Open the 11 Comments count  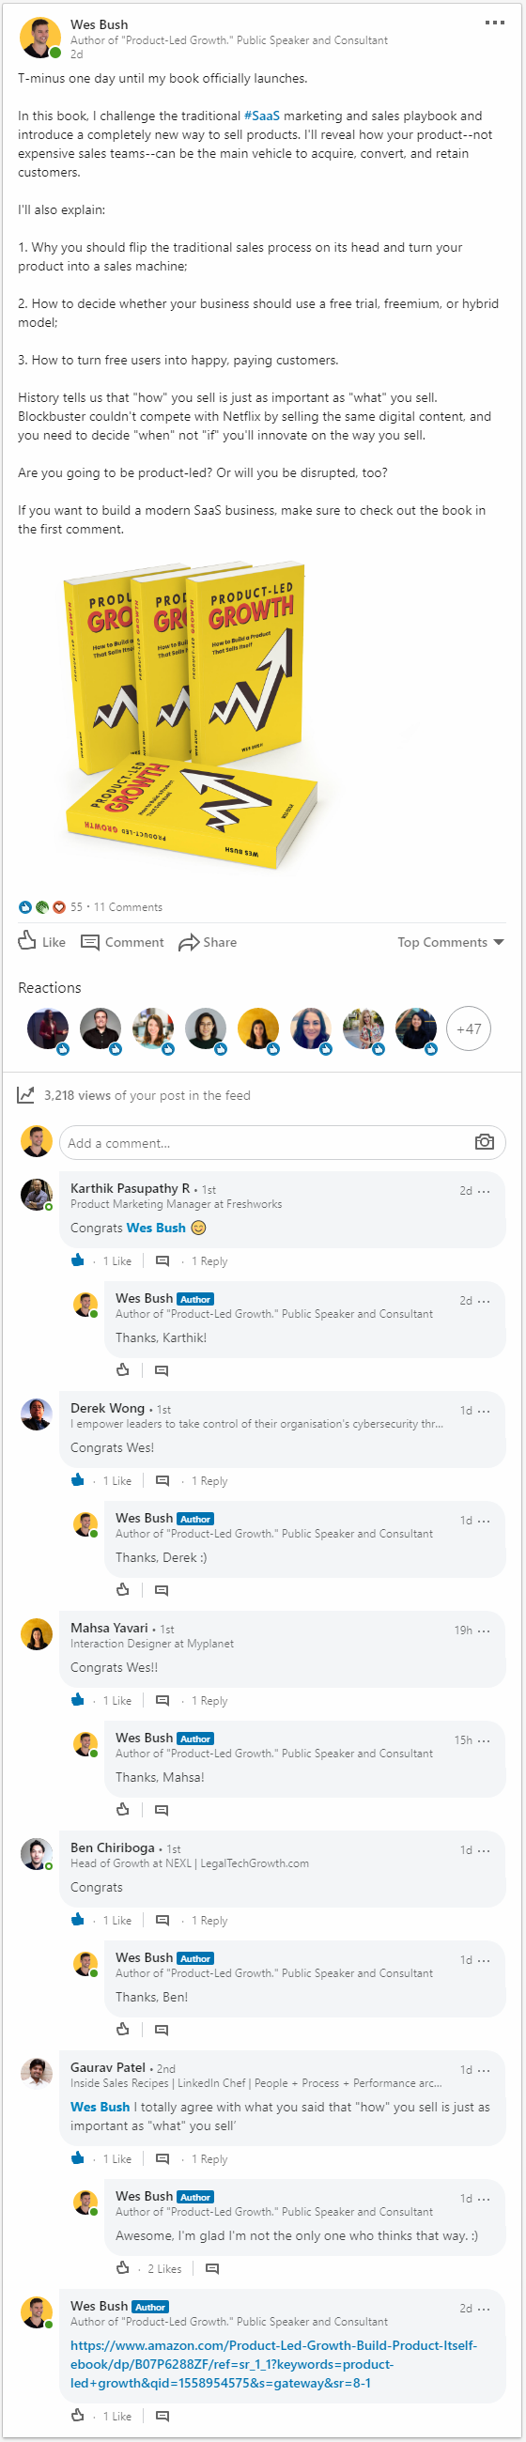point(128,906)
